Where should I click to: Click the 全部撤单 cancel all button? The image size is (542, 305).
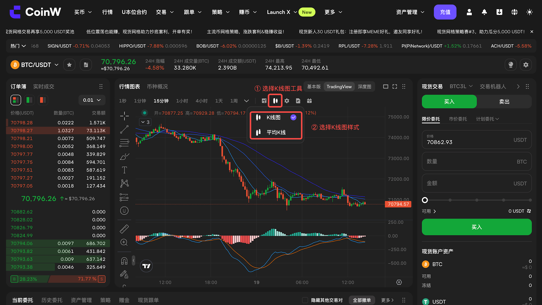pyautogui.click(x=362, y=300)
